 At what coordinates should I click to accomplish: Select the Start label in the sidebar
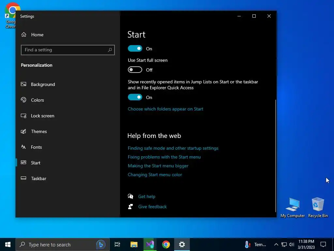tap(36, 163)
